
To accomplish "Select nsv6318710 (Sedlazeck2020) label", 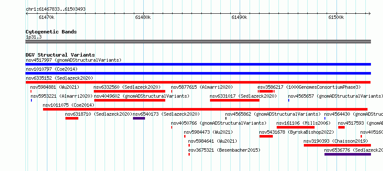I will [x=99, y=114].
